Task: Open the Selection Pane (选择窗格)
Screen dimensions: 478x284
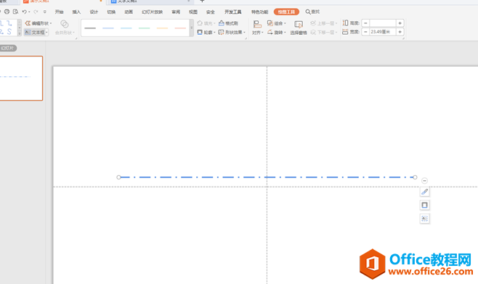Action: [299, 28]
